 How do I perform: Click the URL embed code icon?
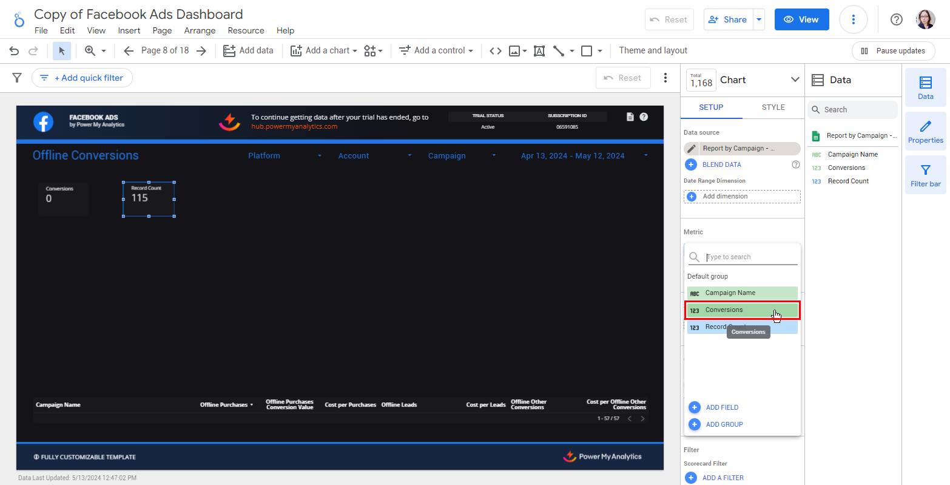[496, 51]
